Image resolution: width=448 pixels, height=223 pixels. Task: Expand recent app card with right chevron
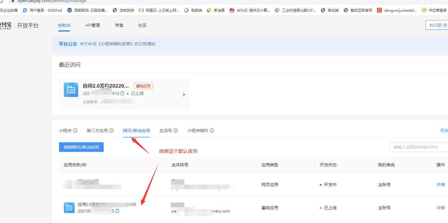point(184,95)
